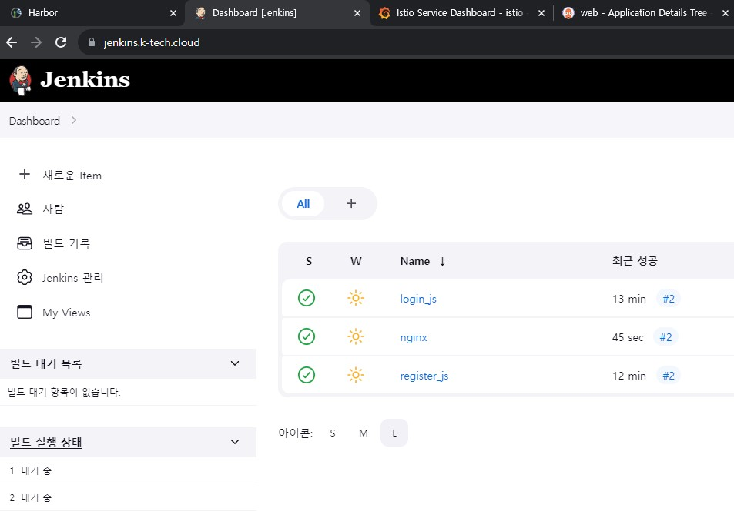Viewport: 734px width, 512px height.
Task: Collapse the 빌드 대기 목록 panel
Action: [x=235, y=363]
